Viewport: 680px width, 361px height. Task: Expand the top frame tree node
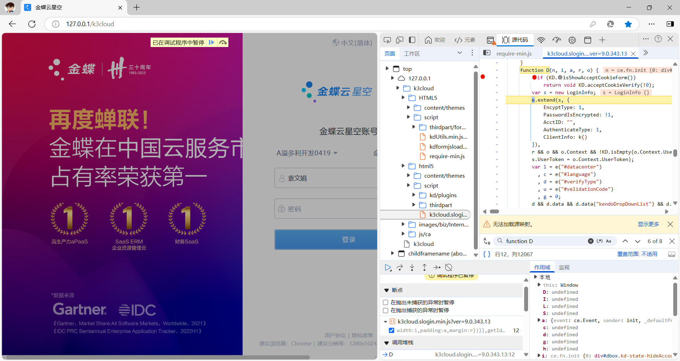point(387,69)
